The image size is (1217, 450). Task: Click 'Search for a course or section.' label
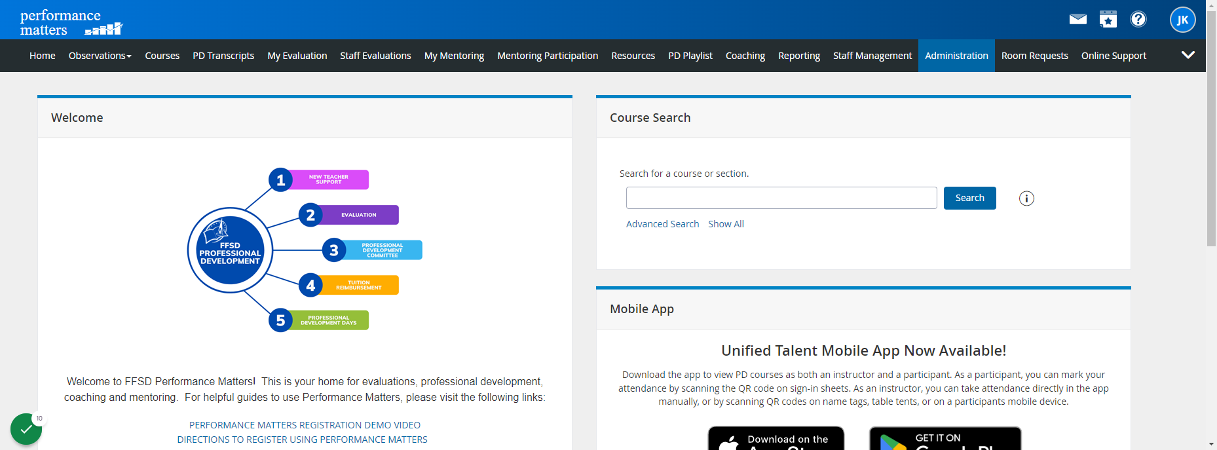tap(684, 174)
